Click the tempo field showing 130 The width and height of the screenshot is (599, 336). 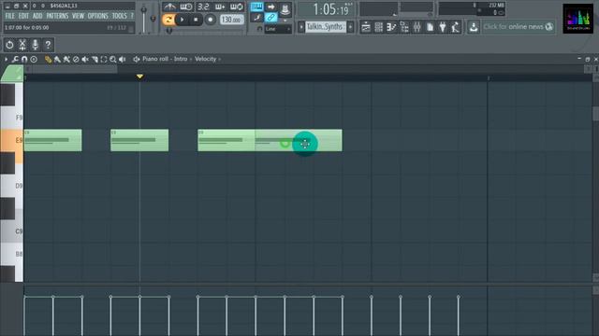point(231,20)
